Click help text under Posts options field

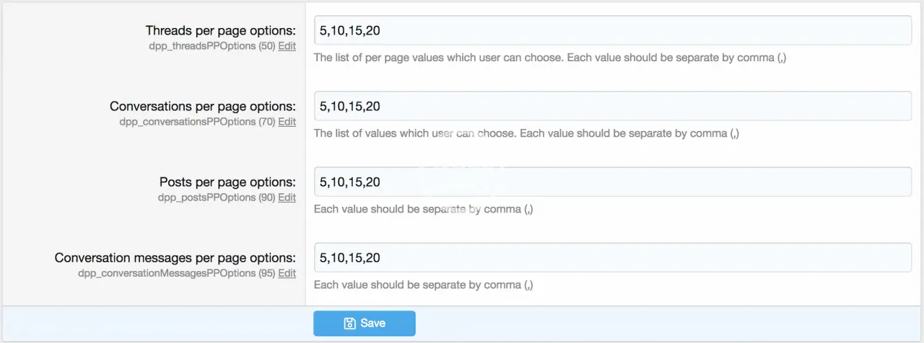click(x=423, y=209)
